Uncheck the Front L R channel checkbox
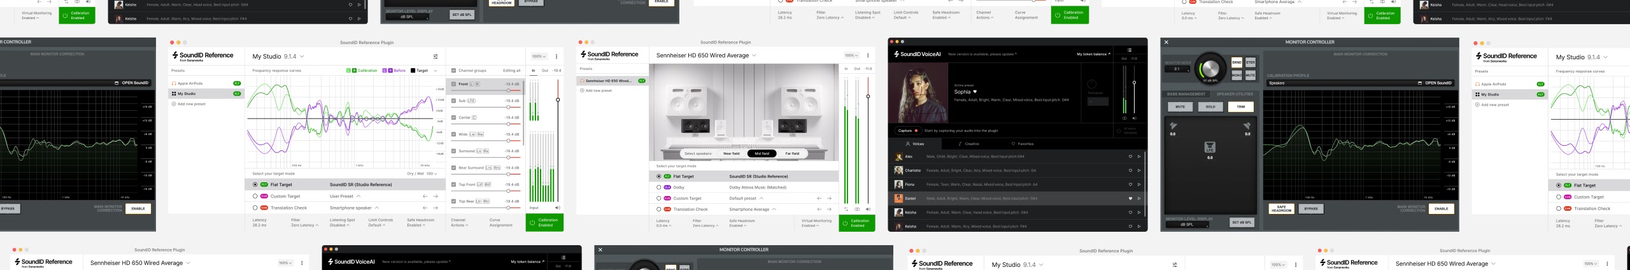 coord(453,84)
